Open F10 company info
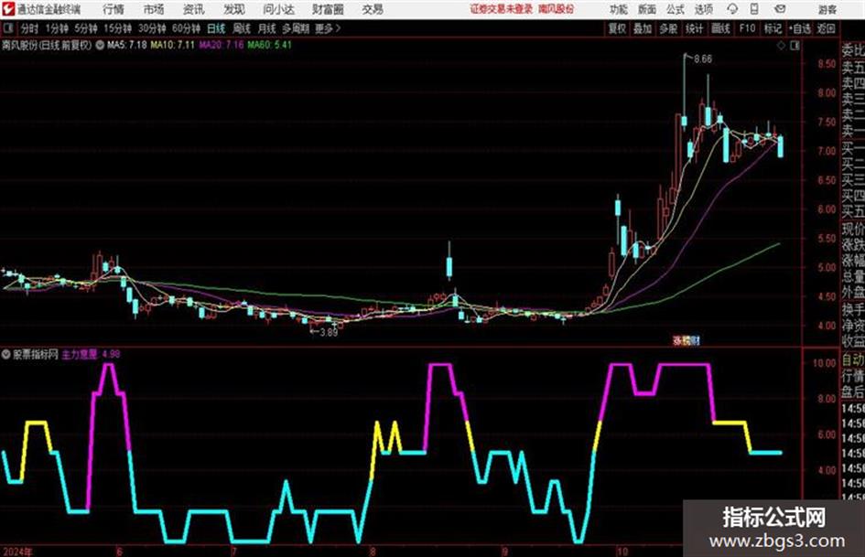Screen dimensions: 865x557 (x=747, y=28)
